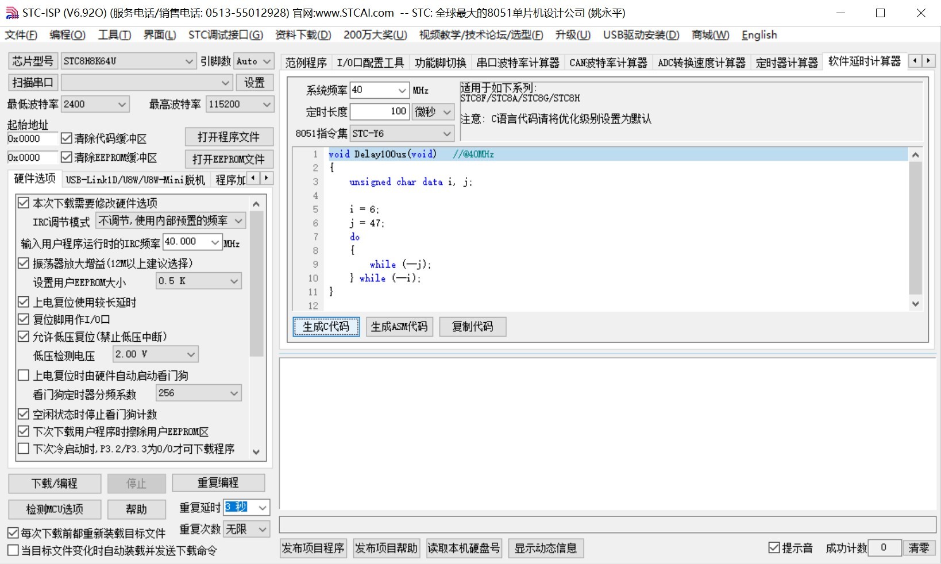
Task: Toggle 上电复位使用较长延时 option
Action: 24,302
